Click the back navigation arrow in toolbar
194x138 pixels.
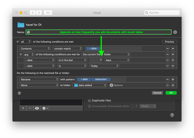33,13
